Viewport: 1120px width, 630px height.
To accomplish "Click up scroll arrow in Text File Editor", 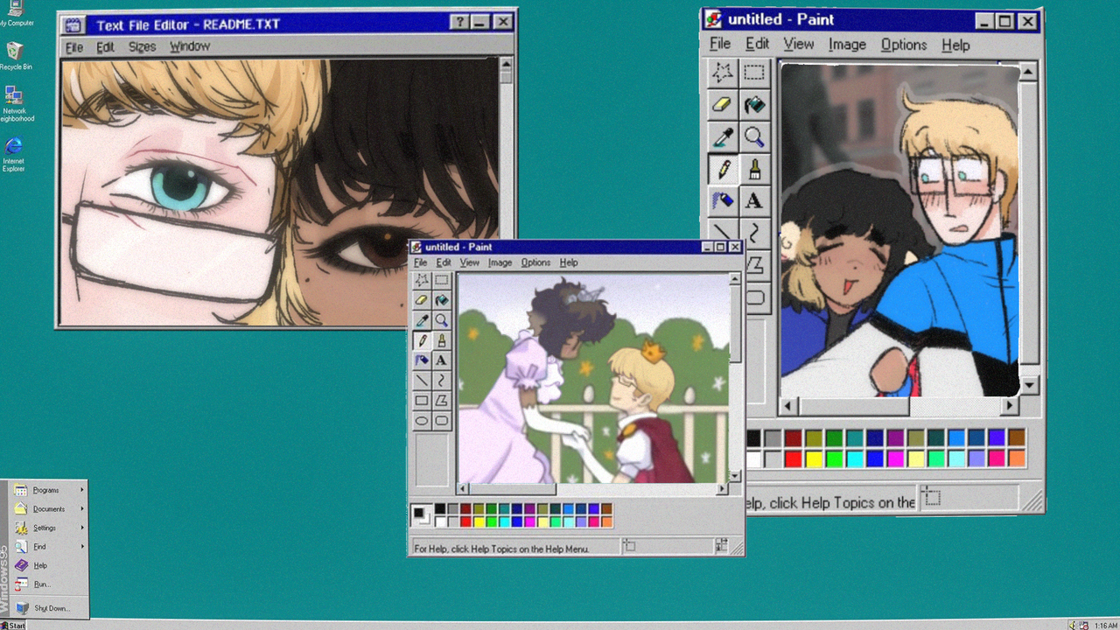I will point(506,66).
